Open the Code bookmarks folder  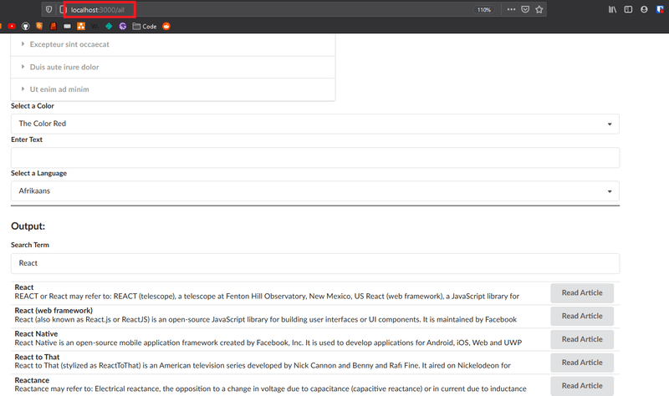pyautogui.click(x=145, y=27)
